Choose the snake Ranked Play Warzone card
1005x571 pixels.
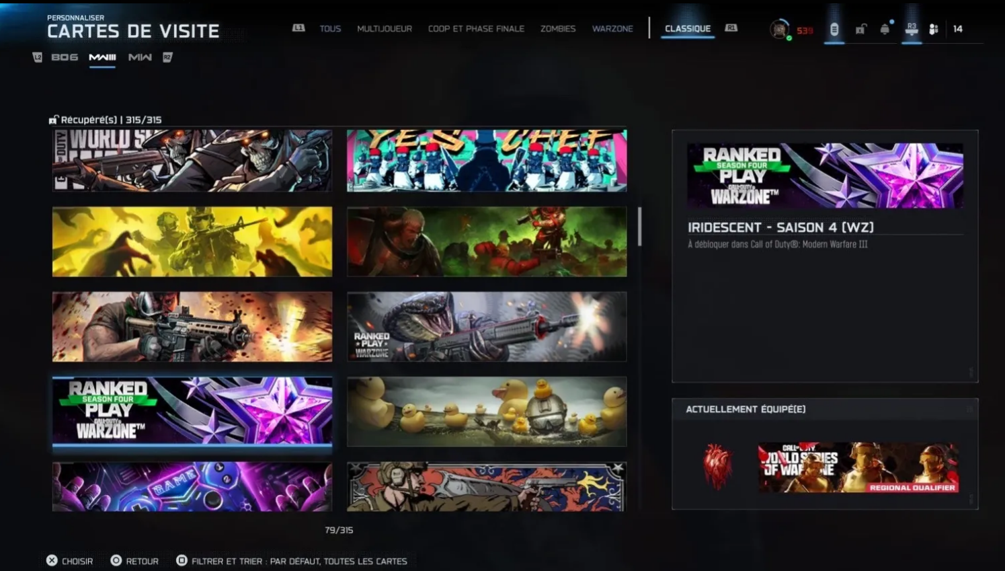487,326
